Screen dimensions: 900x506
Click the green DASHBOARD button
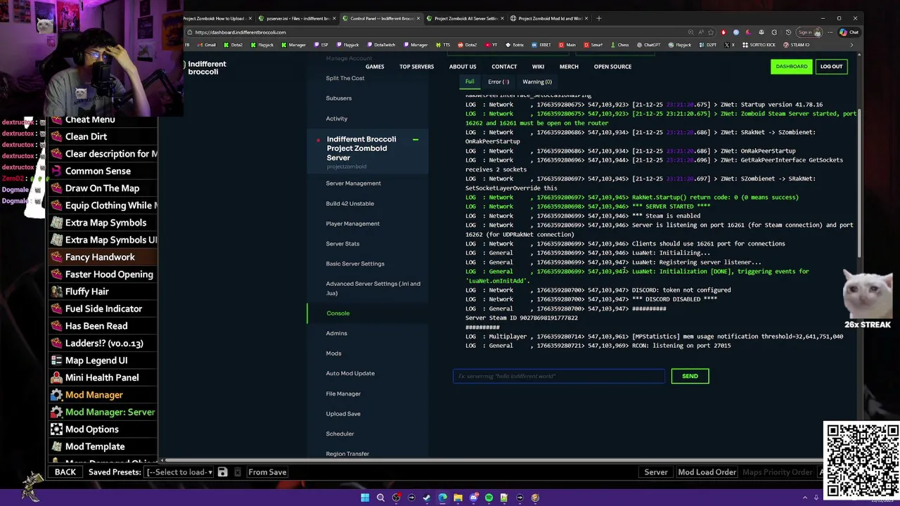(792, 67)
